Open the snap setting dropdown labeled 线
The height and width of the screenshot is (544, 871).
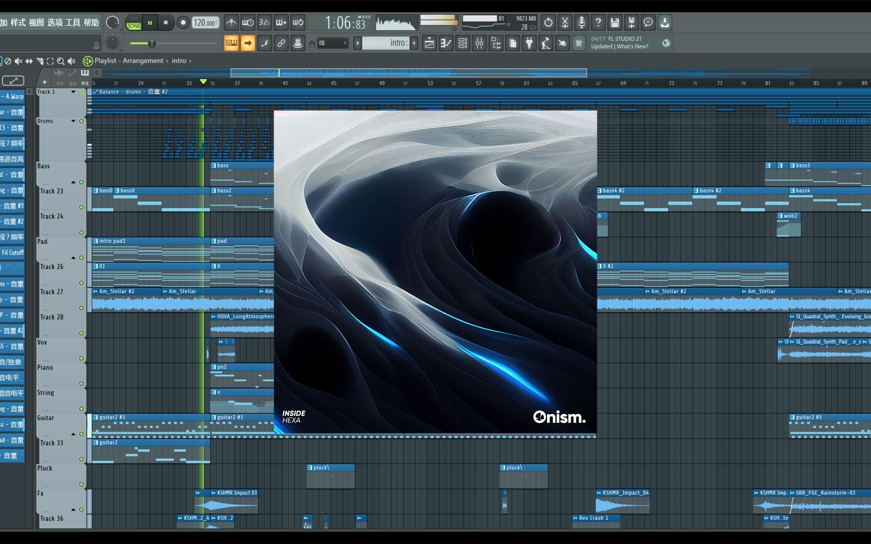[x=333, y=44]
